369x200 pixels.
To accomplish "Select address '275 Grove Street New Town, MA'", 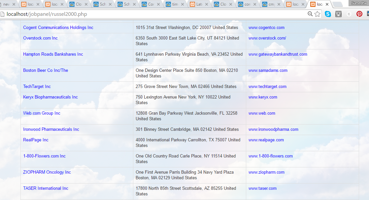I will click(x=166, y=86).
